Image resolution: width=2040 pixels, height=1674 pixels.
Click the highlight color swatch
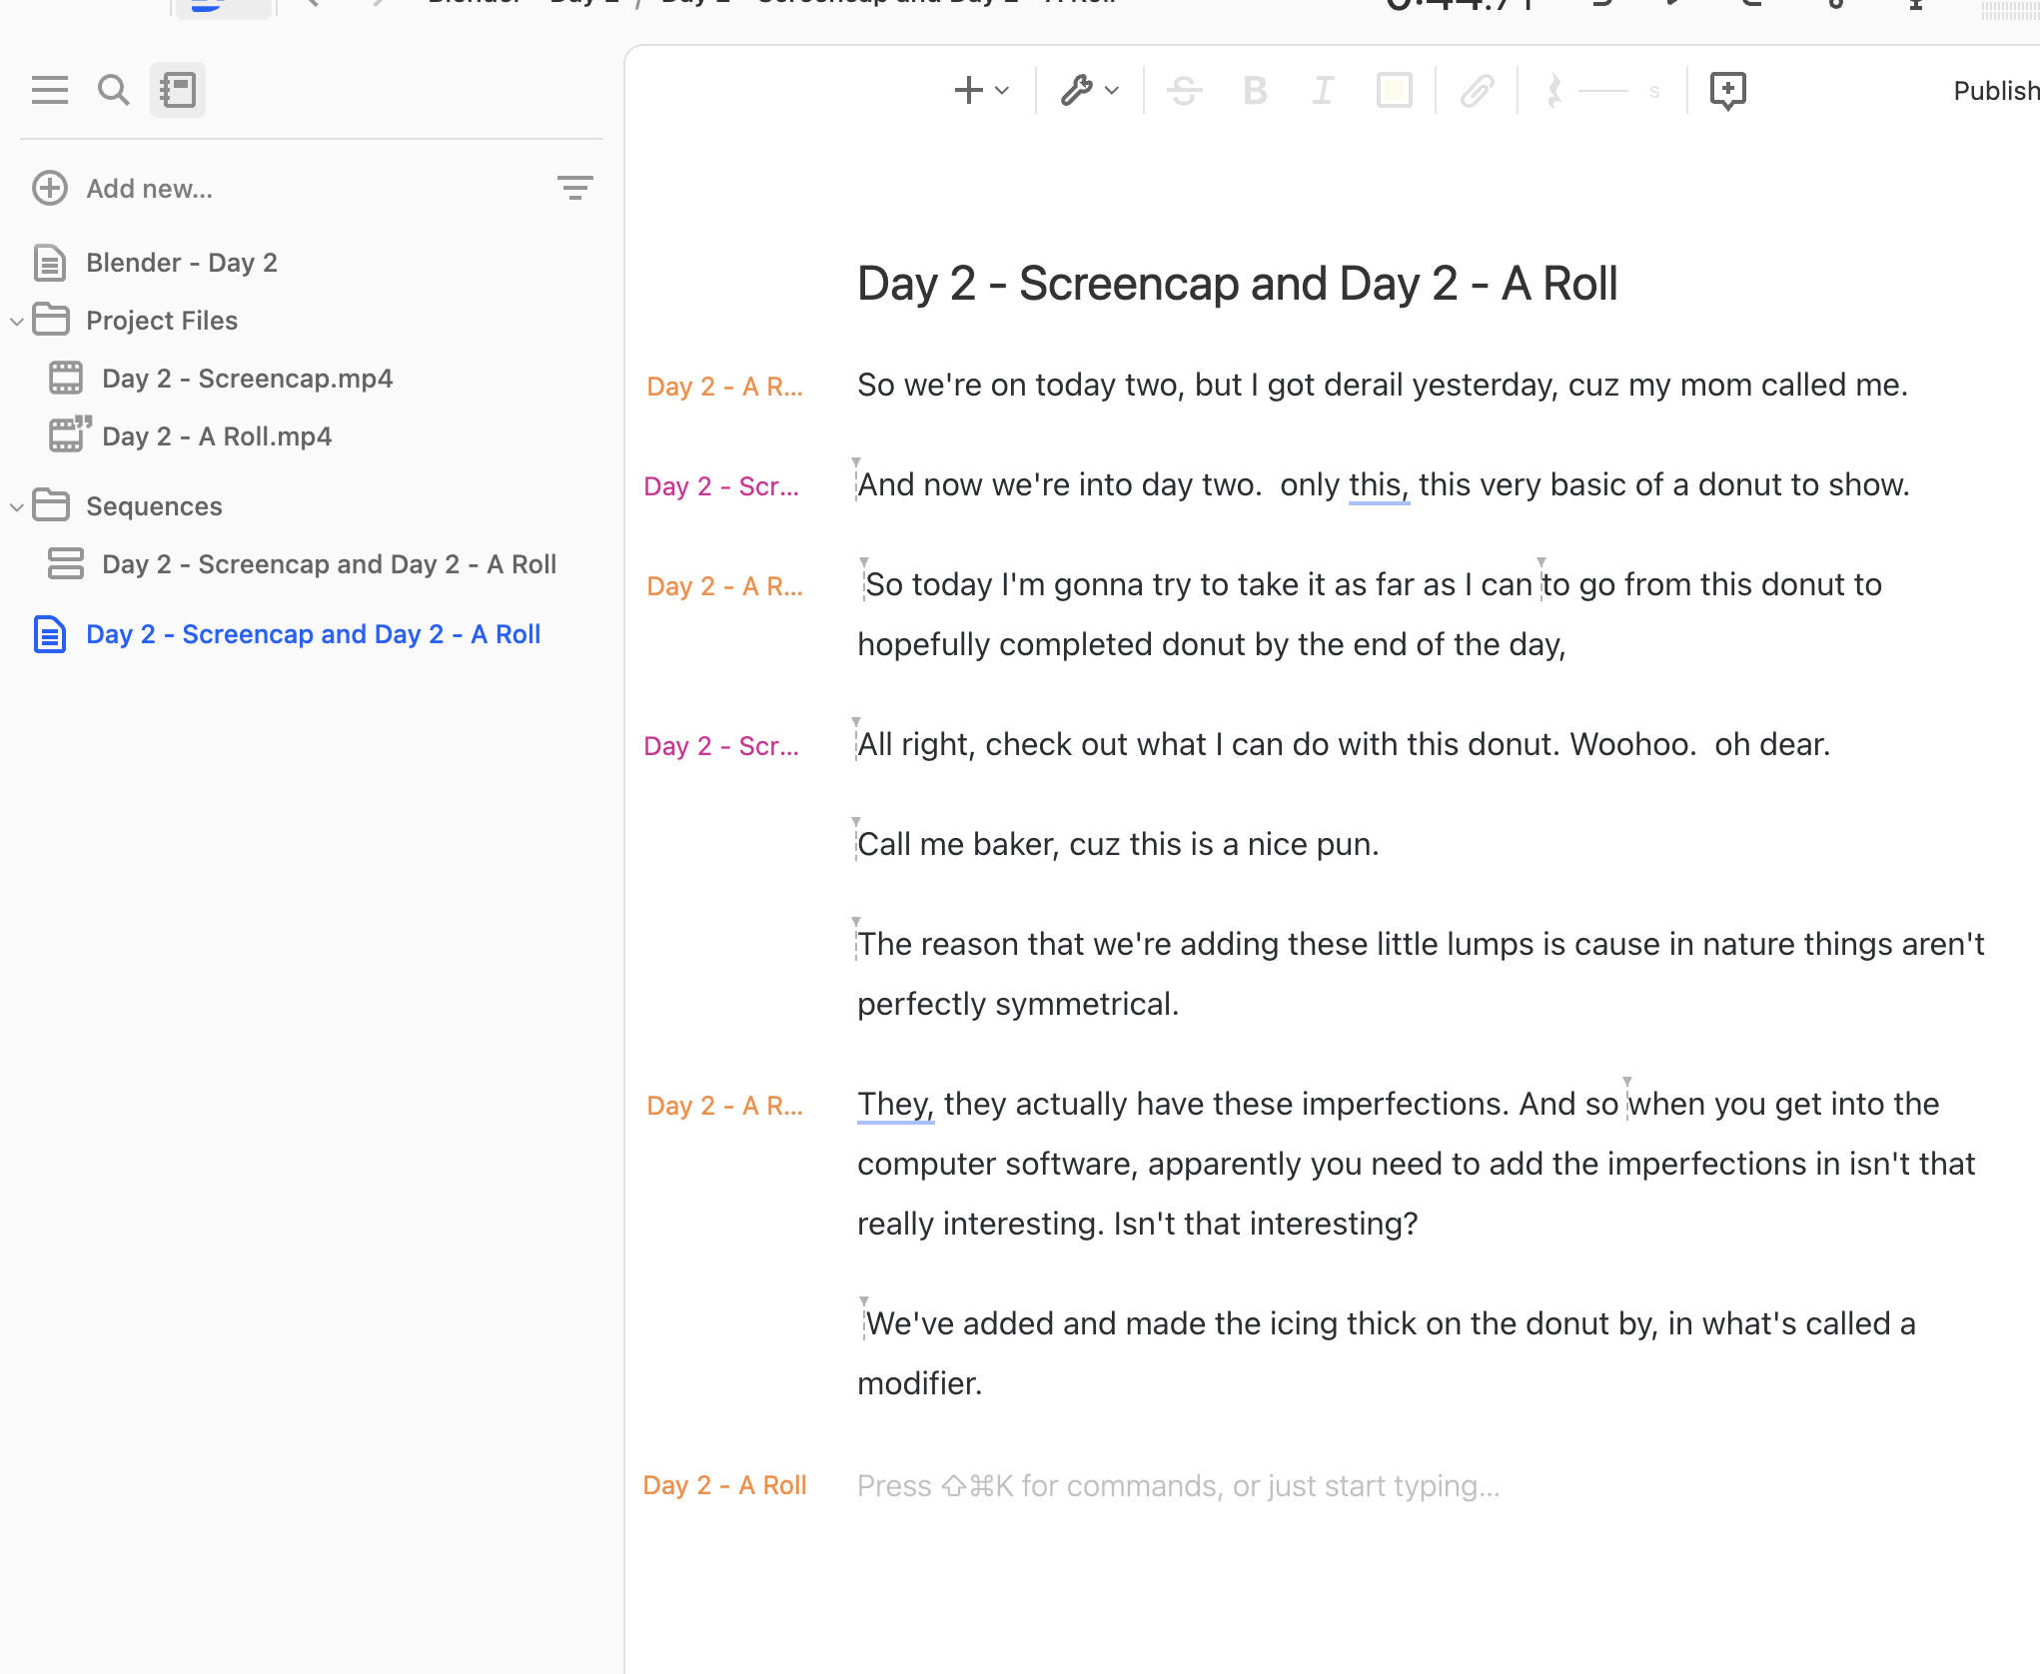(x=1394, y=91)
